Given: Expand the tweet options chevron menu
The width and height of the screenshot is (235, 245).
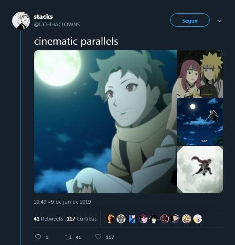Looking at the screenshot, I should (x=219, y=21).
